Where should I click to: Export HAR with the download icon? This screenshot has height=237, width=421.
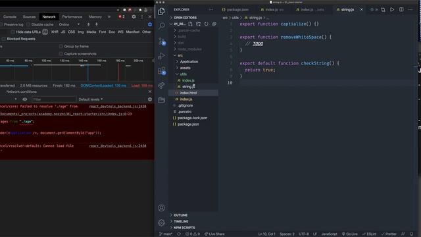click(97, 24)
